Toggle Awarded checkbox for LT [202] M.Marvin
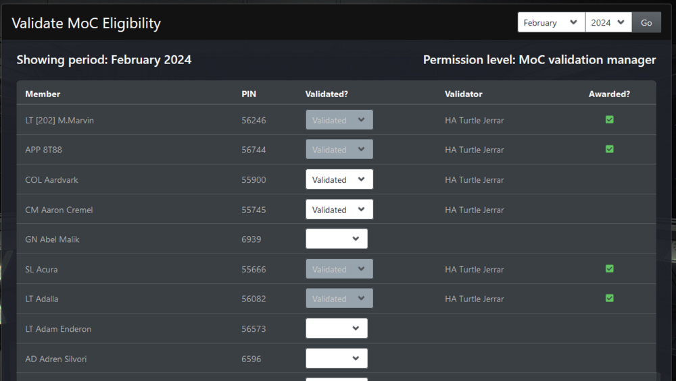The height and width of the screenshot is (381, 676). pos(609,120)
